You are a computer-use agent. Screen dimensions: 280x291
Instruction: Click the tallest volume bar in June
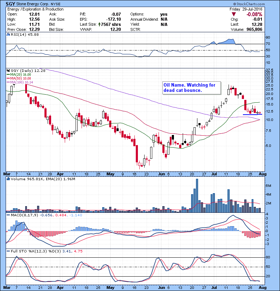tap(197, 196)
